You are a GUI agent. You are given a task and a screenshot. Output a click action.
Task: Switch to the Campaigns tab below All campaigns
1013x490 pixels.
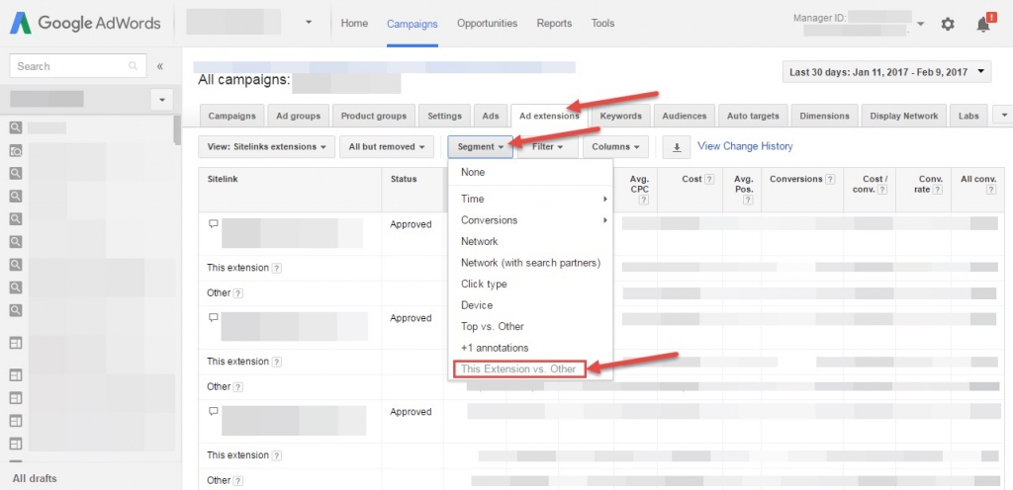(x=231, y=116)
